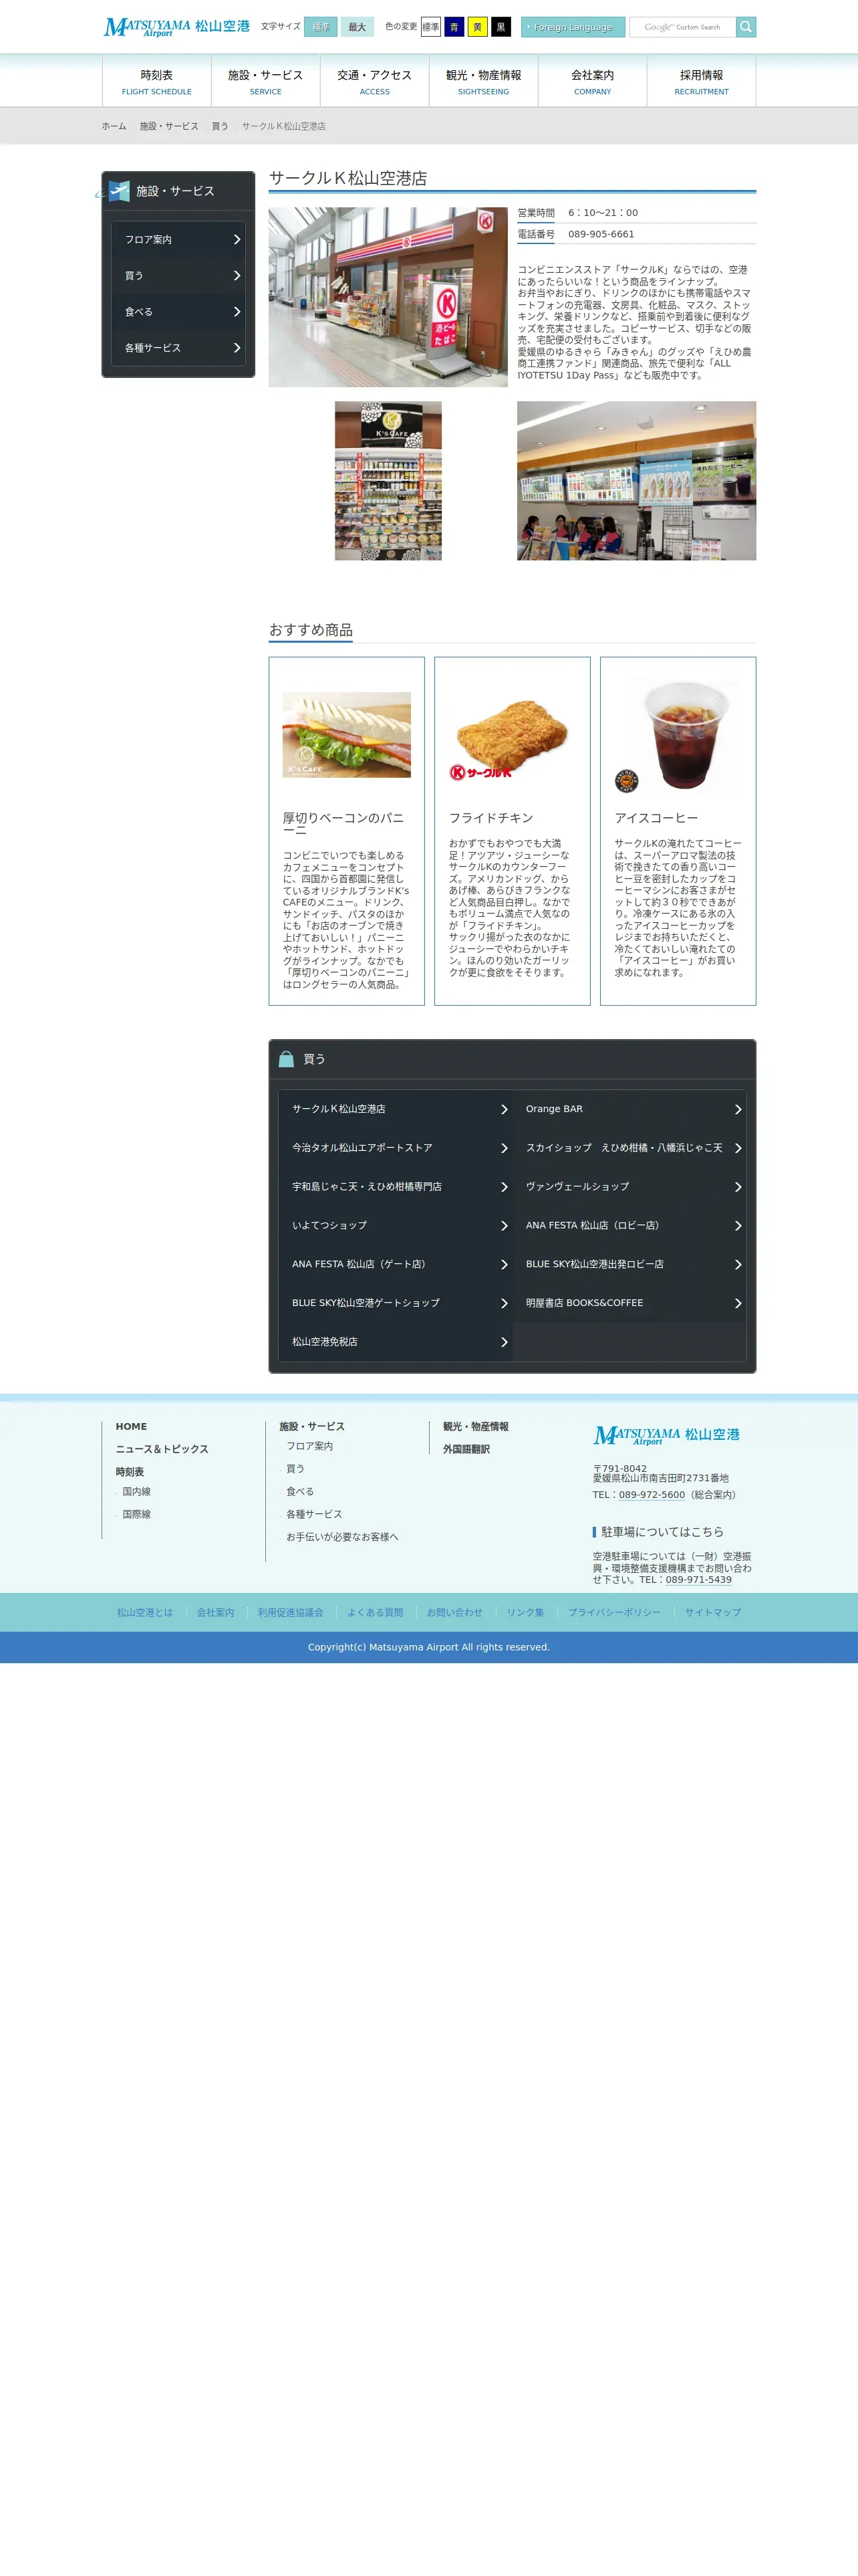Viewport: 858px width, 2576px height.
Task: Expand 食べる in the sidebar
Action: pyautogui.click(x=178, y=312)
